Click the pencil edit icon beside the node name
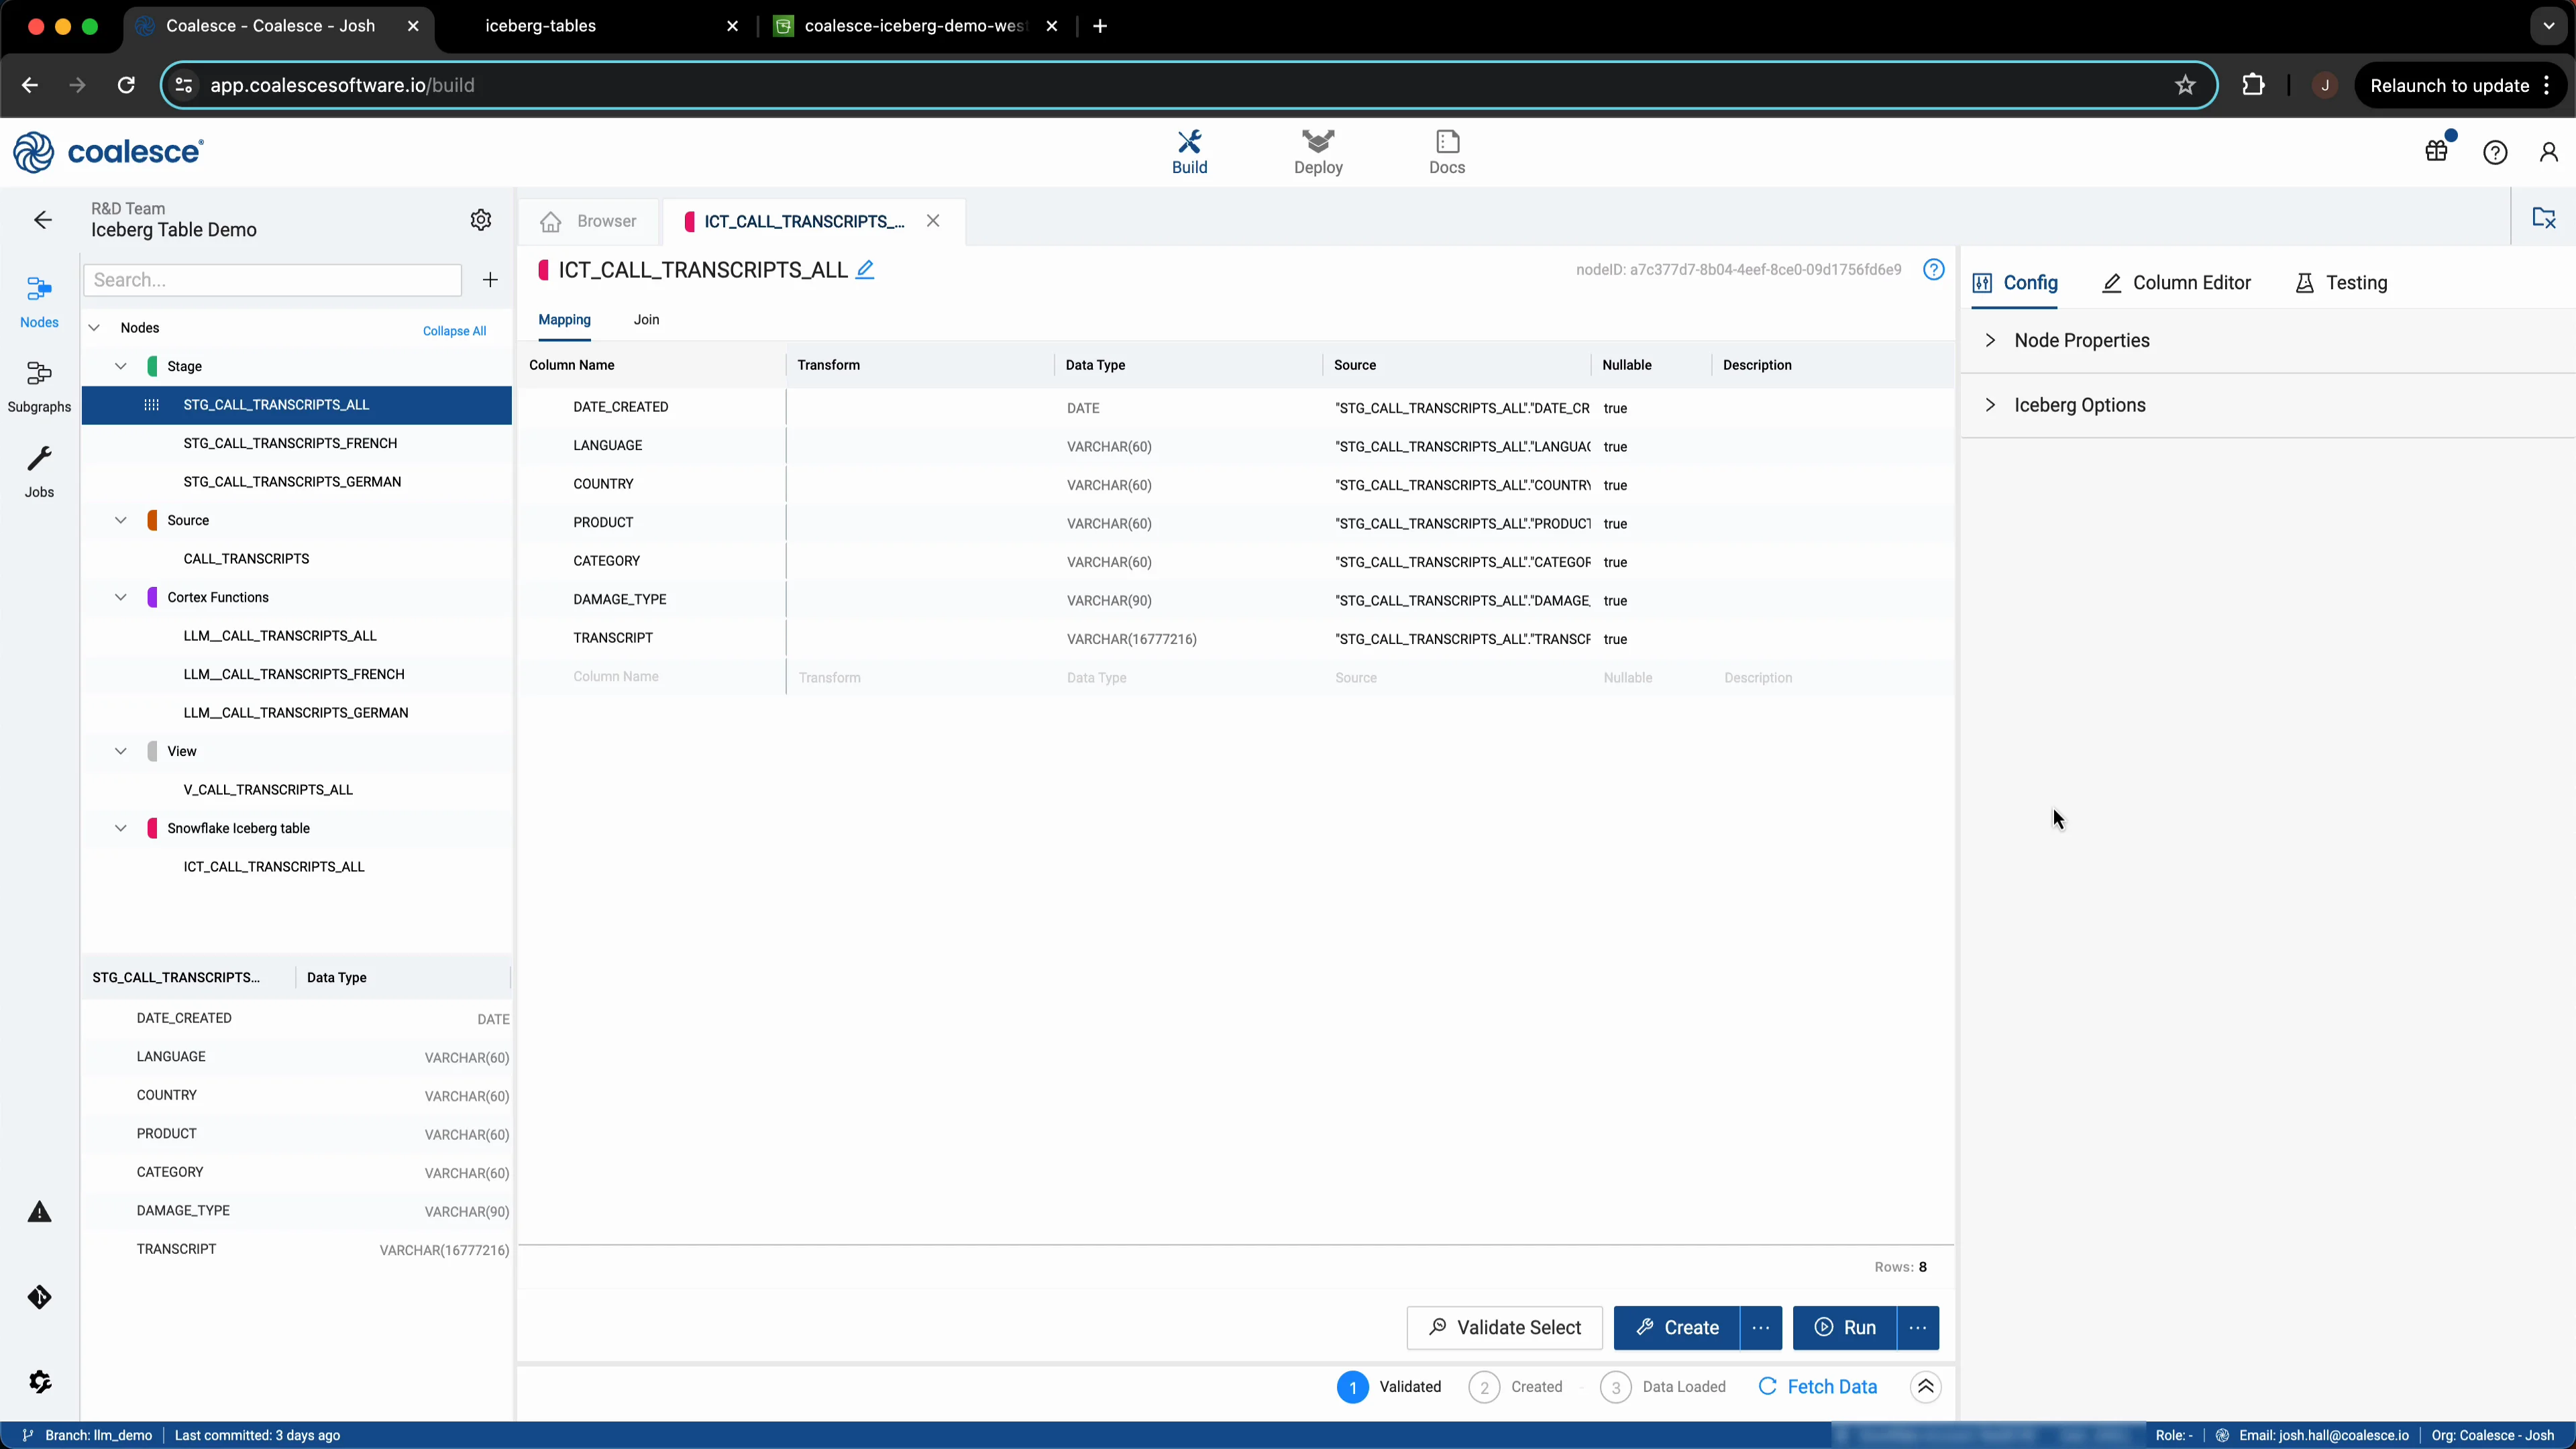The image size is (2576, 1449). (865, 270)
